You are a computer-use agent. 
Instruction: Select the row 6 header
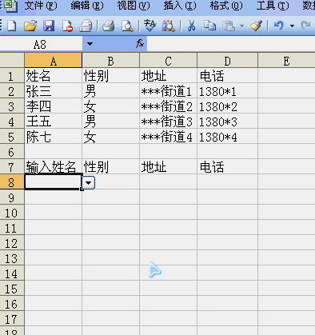coord(12,152)
